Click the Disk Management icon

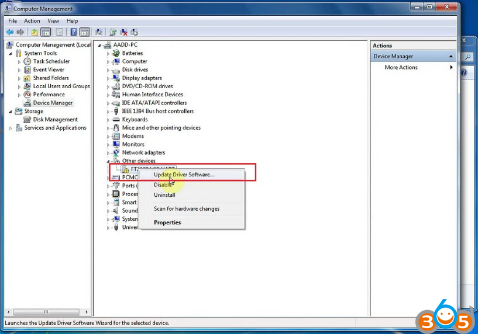pos(27,120)
